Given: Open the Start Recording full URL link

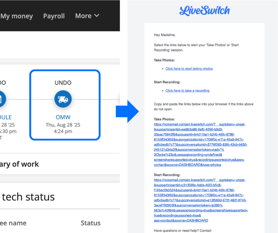Looking at the screenshot, I should (201, 200).
